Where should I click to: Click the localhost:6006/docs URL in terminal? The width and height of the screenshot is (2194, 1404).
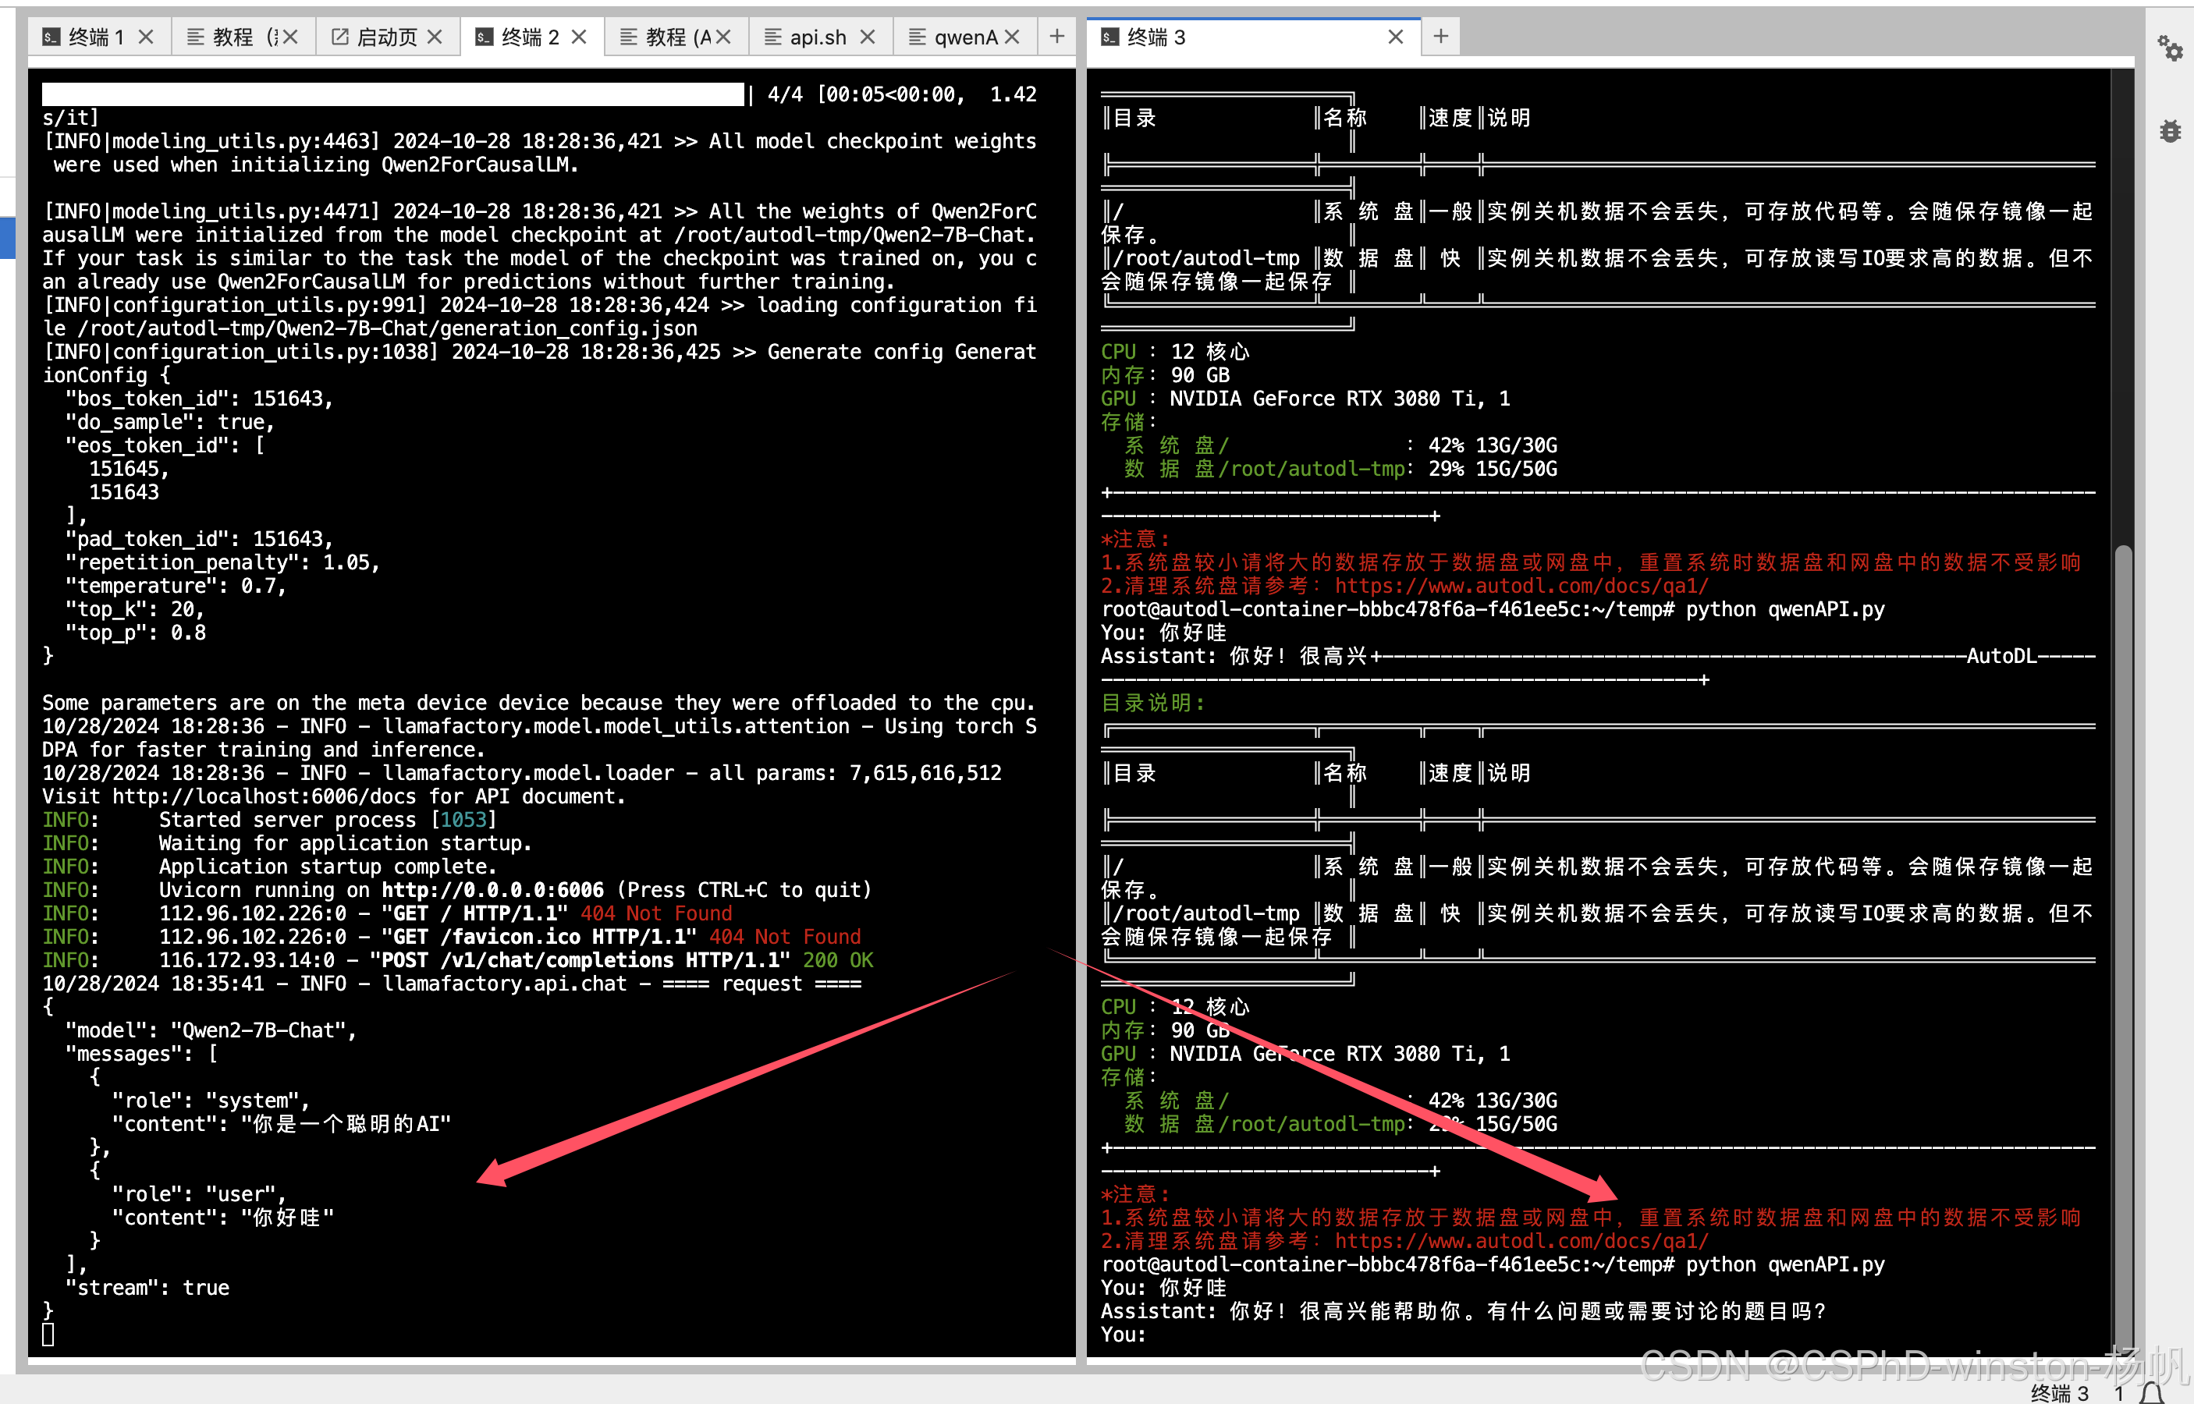click(264, 796)
